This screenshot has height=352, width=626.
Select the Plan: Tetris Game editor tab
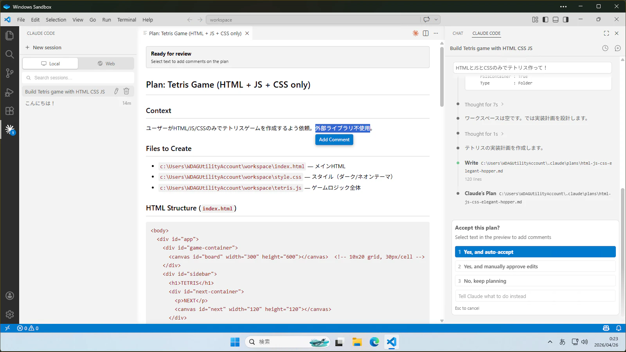point(195,33)
